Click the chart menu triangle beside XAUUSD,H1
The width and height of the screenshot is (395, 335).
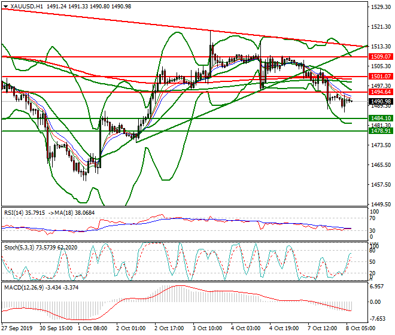pyautogui.click(x=6, y=7)
